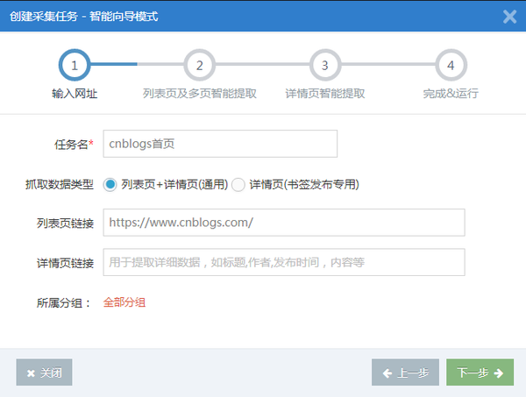Select 列表页+详情页(通用) radio option
526x397 pixels.
click(x=110, y=184)
